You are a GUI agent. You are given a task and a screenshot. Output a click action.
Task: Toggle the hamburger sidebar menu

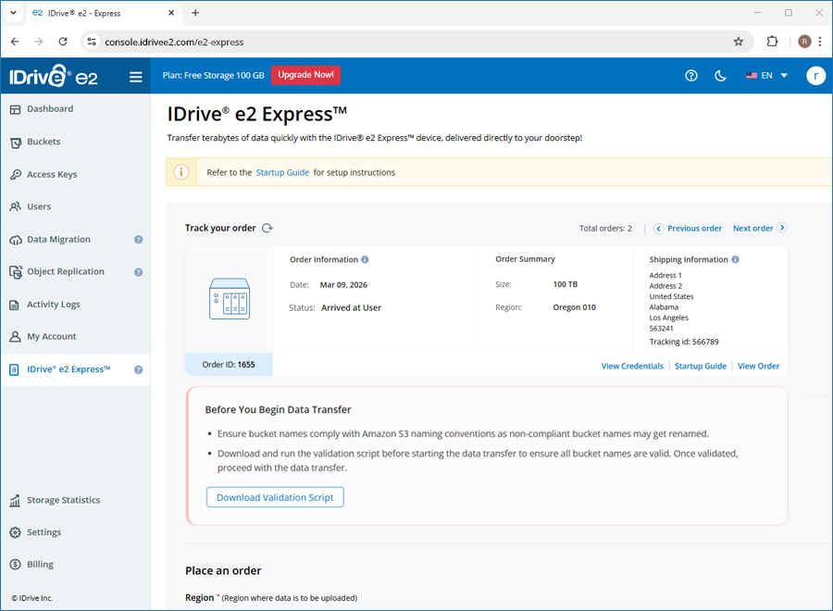click(x=135, y=77)
